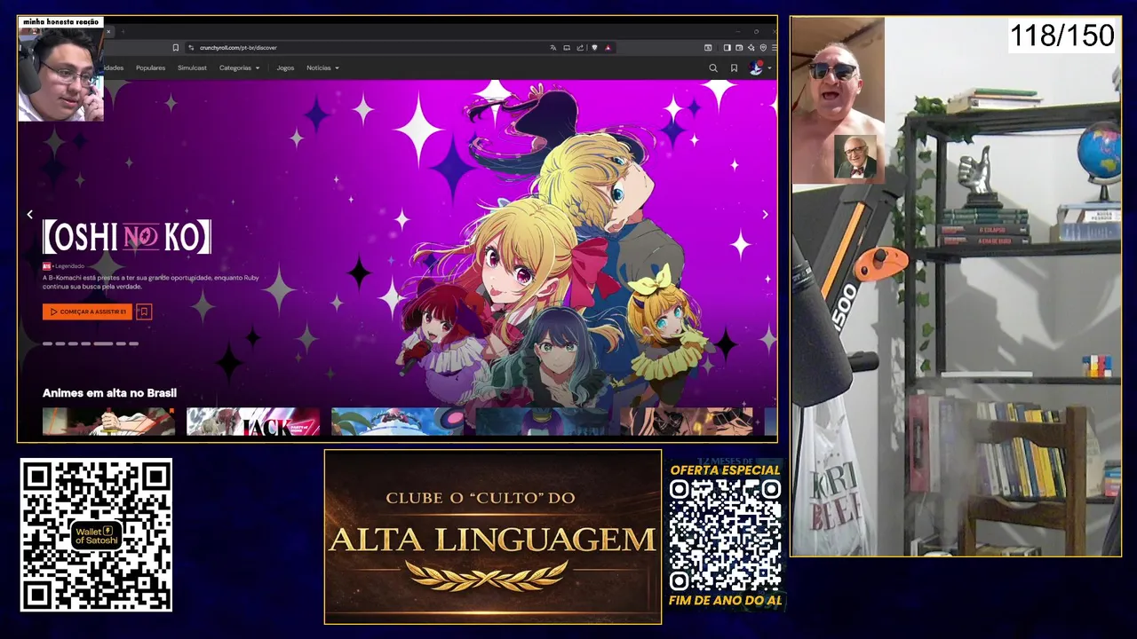Open the Populares menu item
The width and height of the screenshot is (1137, 639).
pos(150,68)
